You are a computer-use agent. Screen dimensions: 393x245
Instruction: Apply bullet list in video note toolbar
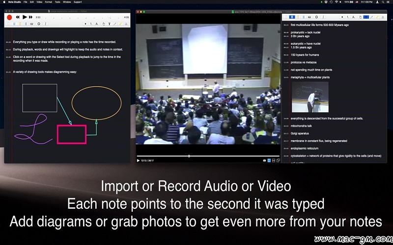click(x=342, y=17)
